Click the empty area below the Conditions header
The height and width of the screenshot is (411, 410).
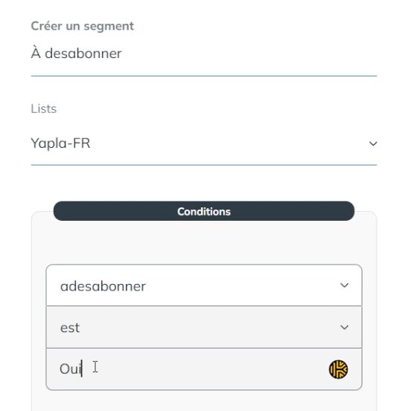click(x=204, y=242)
